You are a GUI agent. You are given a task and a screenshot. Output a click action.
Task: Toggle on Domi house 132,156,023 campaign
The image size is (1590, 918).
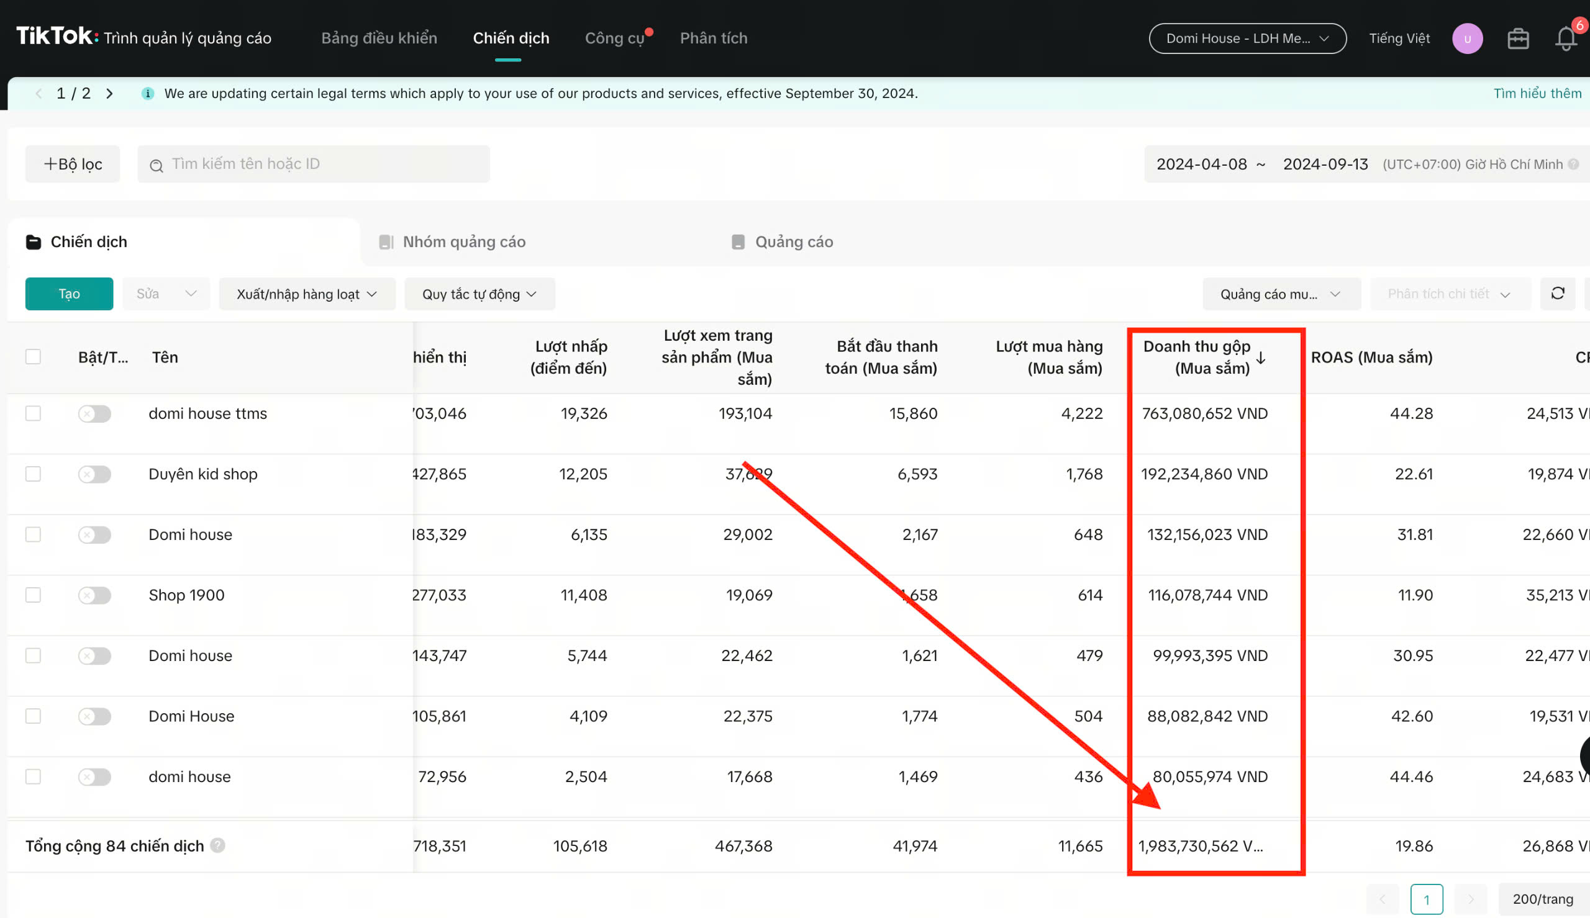94,534
